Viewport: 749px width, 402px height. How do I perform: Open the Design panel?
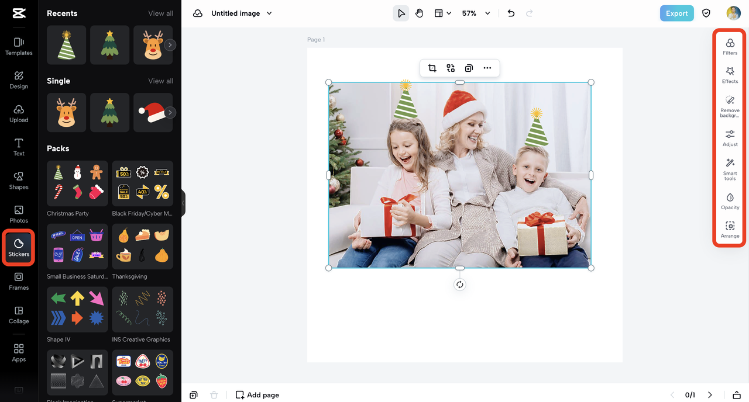click(x=19, y=80)
